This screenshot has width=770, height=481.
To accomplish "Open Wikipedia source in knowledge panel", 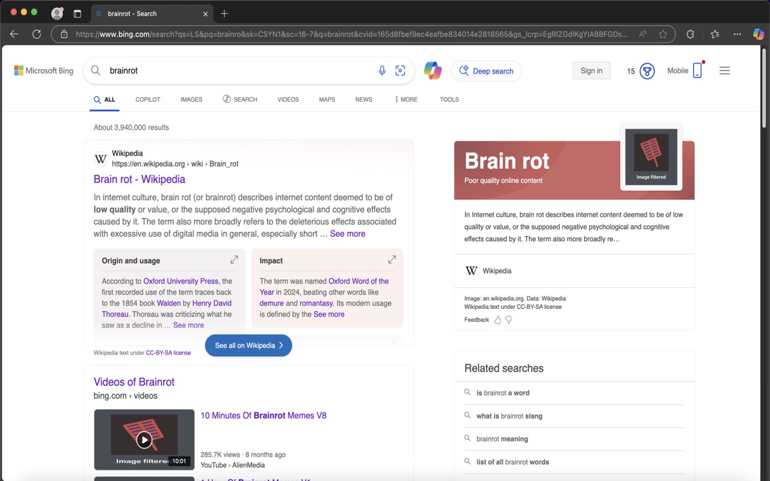I will (488, 271).
